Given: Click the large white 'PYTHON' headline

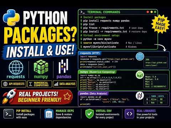Looking at the screenshot, I should point(45,17).
